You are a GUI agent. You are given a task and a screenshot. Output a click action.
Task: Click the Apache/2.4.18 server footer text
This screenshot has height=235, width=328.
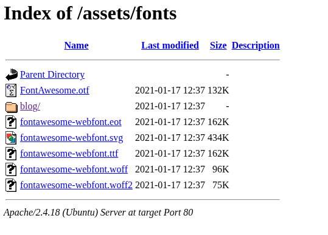pos(99,213)
